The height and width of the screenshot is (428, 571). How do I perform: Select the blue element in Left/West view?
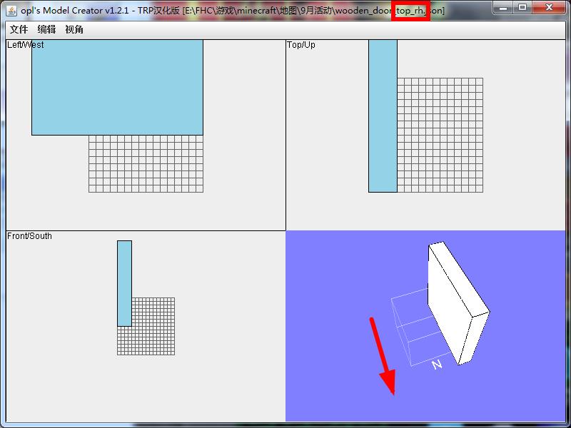tap(117, 87)
